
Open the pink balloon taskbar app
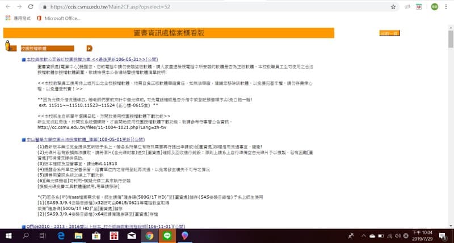pos(185,236)
